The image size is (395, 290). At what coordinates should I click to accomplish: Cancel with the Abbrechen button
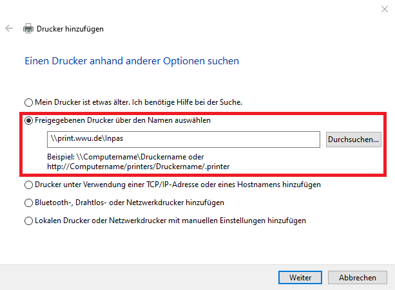click(x=357, y=277)
